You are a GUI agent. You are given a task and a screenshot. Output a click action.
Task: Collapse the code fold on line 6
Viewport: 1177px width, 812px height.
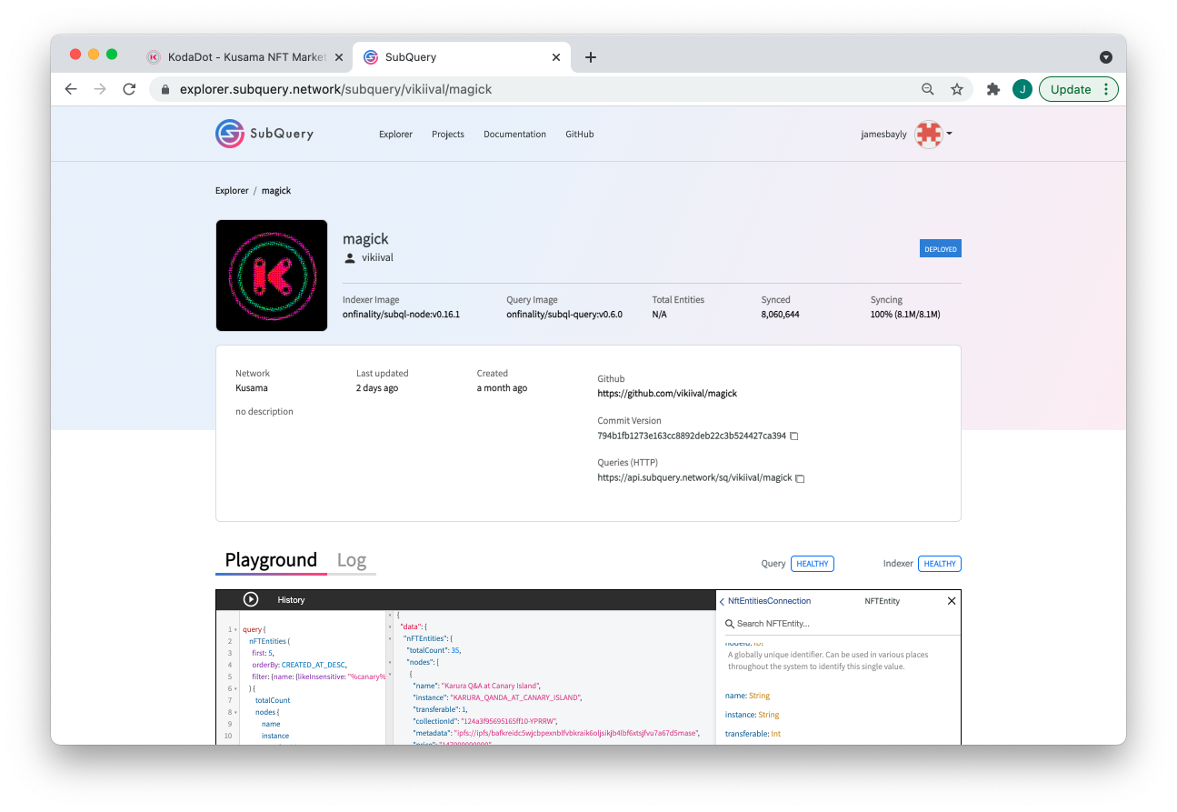tap(236, 688)
